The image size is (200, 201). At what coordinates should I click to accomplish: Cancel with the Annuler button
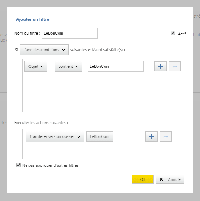click(170, 179)
